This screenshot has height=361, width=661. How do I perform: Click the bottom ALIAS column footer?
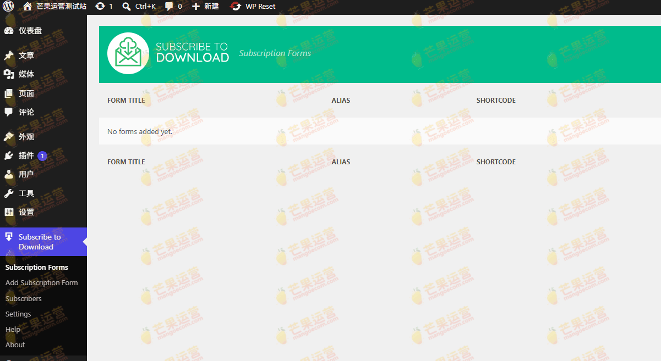click(x=341, y=162)
